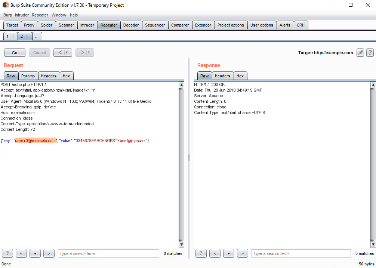
Task: Show the request Params view
Action: tap(28, 76)
